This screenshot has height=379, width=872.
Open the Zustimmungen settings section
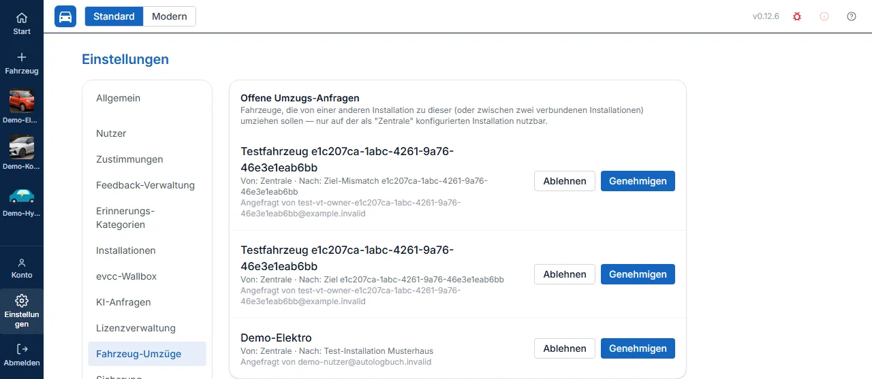[147, 159]
